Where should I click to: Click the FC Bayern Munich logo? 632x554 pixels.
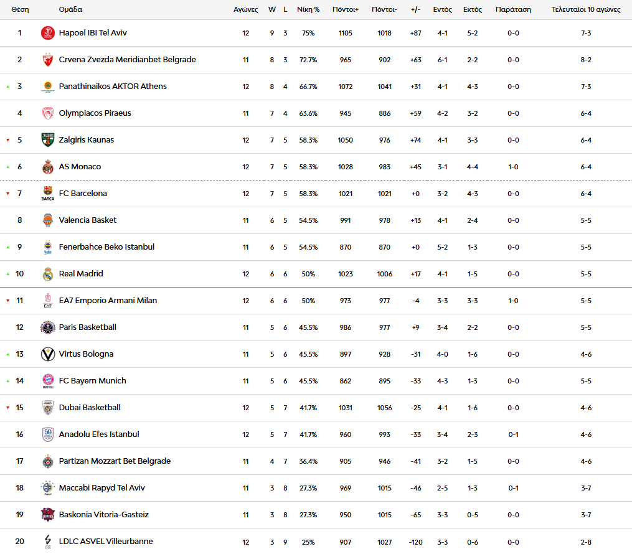(x=48, y=381)
